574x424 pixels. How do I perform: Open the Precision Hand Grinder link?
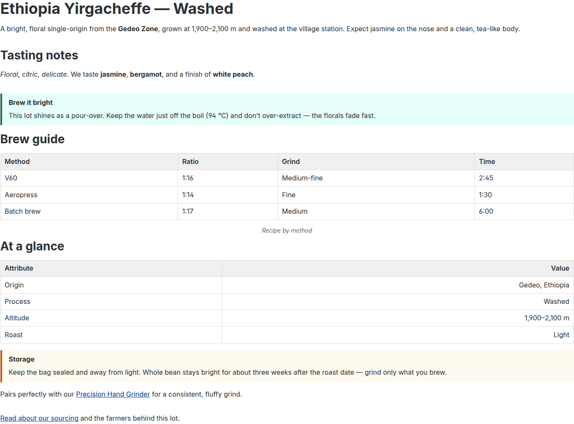pyautogui.click(x=113, y=394)
